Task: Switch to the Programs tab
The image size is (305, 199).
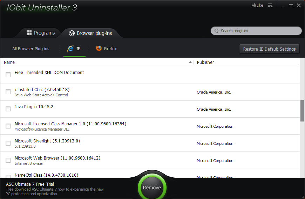Action: [x=40, y=33]
